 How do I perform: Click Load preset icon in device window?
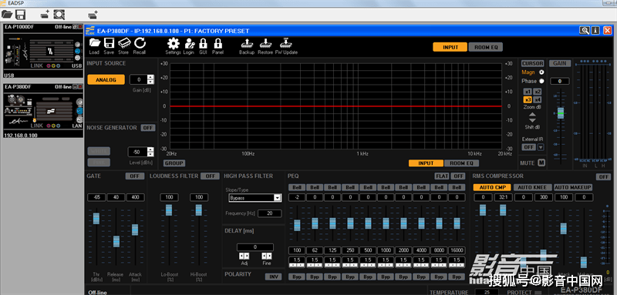(94, 43)
